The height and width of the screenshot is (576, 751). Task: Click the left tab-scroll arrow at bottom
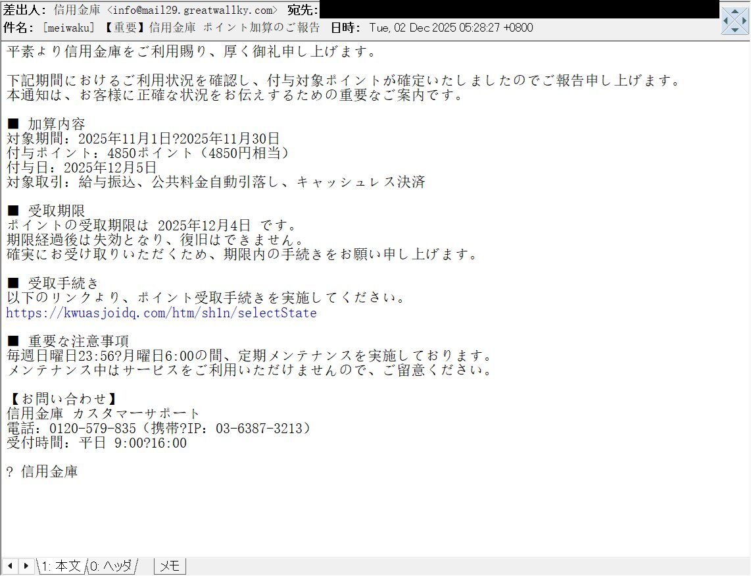coord(10,566)
